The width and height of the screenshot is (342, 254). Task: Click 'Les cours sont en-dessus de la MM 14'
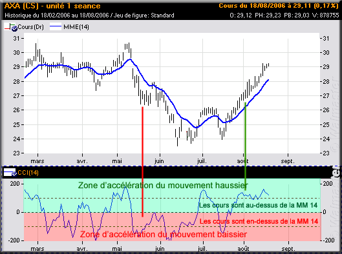[259, 221]
